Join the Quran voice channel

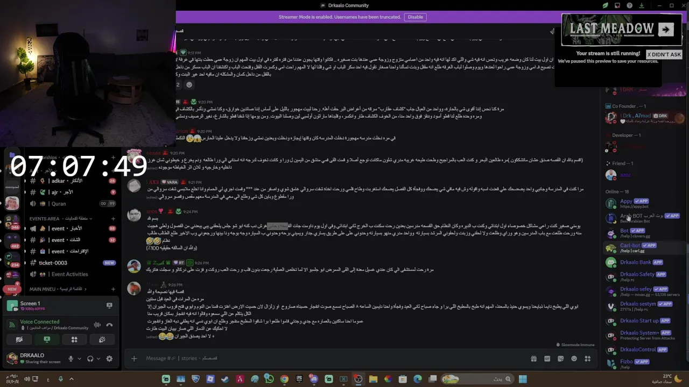click(73, 204)
